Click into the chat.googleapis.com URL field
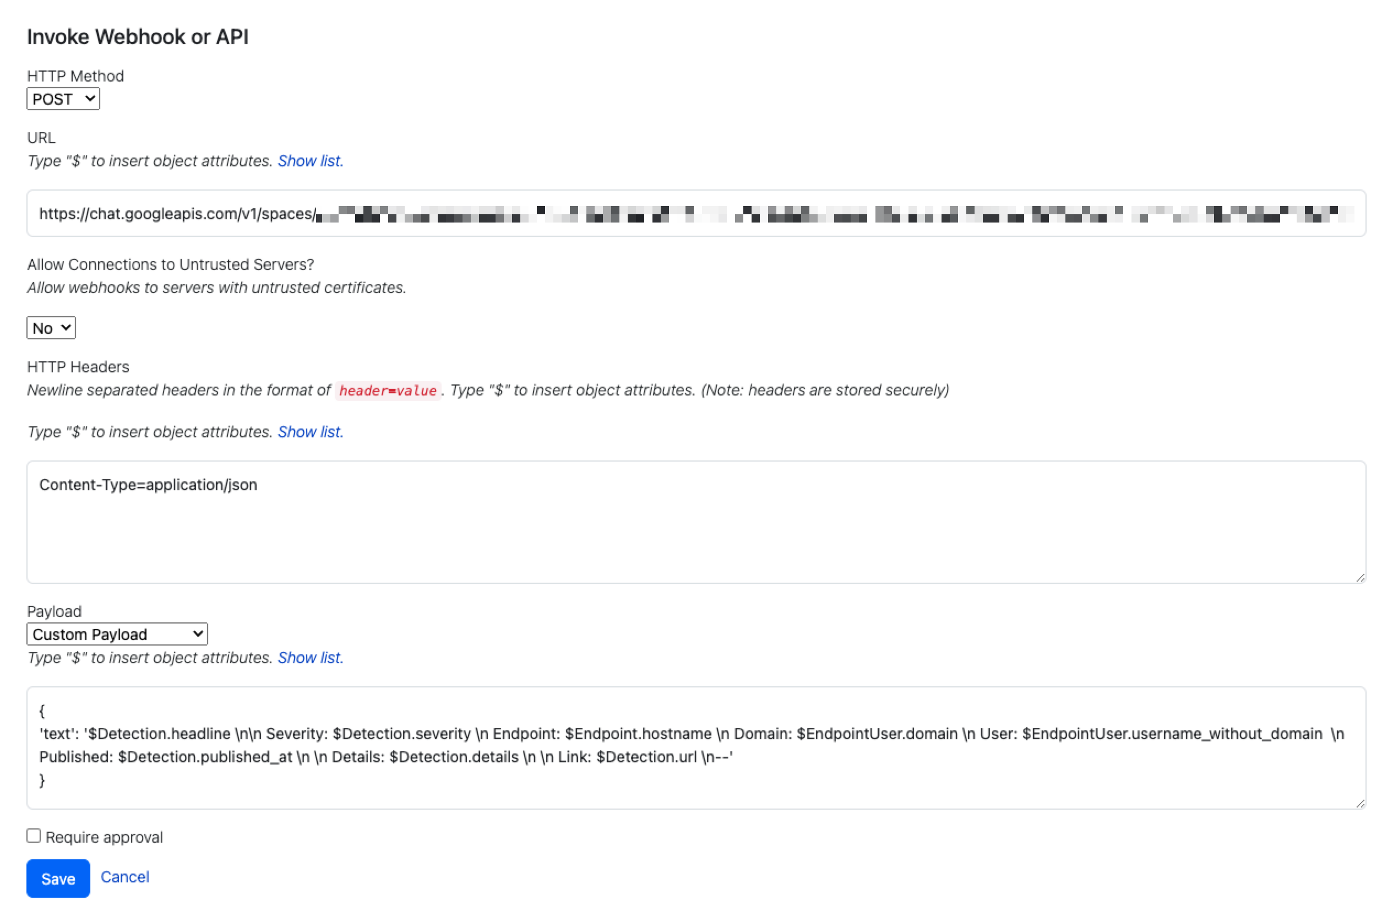 [695, 213]
